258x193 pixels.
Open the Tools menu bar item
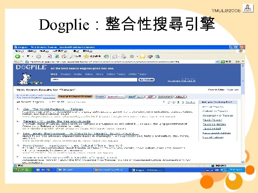(76, 51)
